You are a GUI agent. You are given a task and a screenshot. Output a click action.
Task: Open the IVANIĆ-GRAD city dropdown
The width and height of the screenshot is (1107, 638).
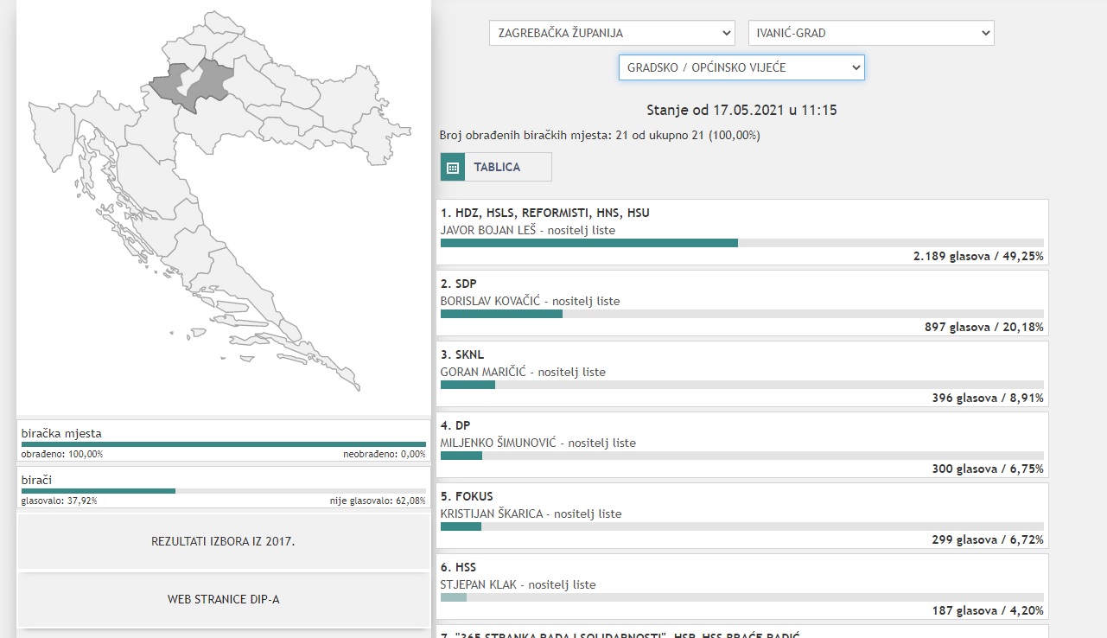pos(871,33)
